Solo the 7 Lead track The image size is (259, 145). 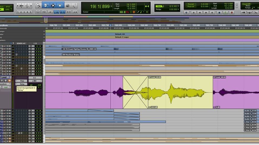pos(6,80)
